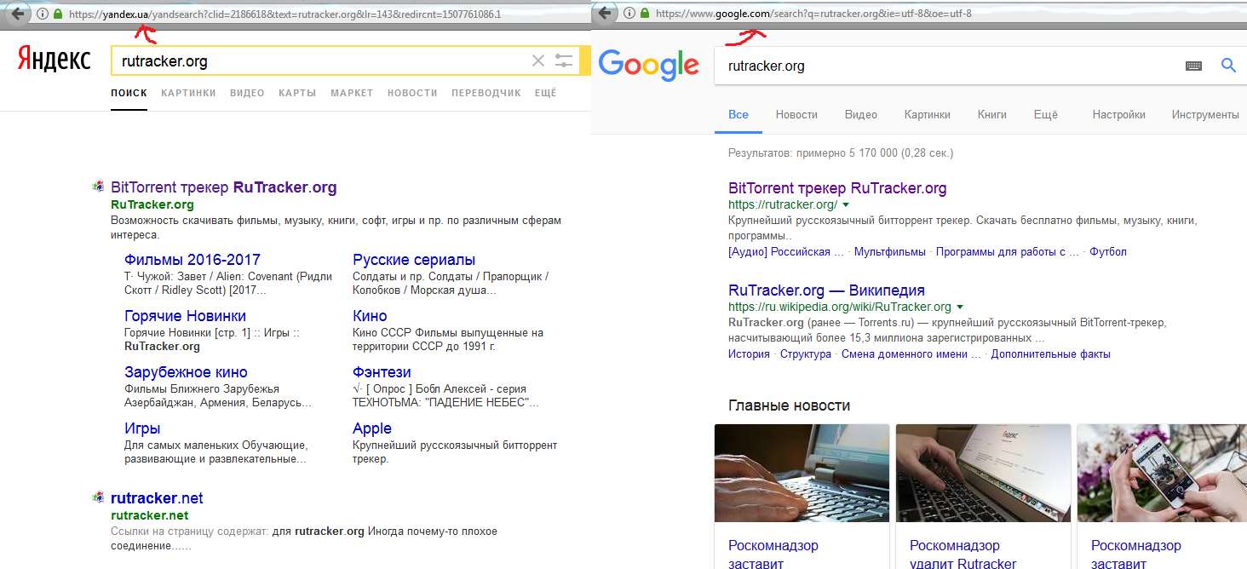Switch to Картинки tab in Google
Image resolution: width=1247 pixels, height=569 pixels.
(x=928, y=114)
